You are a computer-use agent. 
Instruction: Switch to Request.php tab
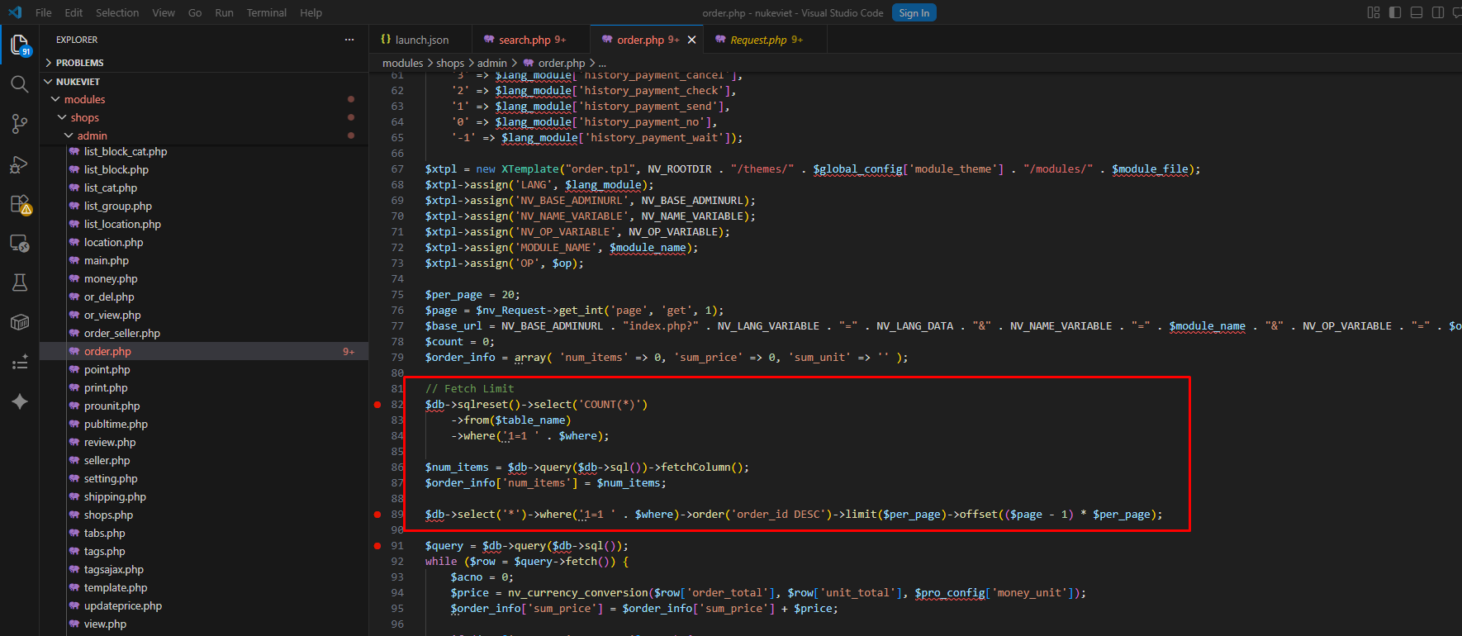tap(765, 40)
